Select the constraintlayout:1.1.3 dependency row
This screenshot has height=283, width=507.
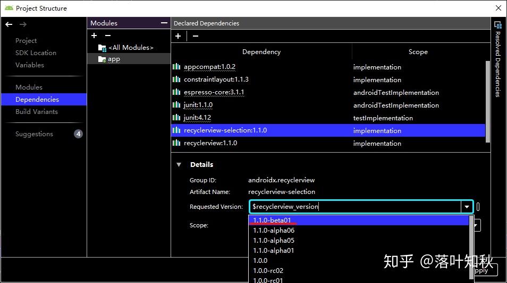328,79
